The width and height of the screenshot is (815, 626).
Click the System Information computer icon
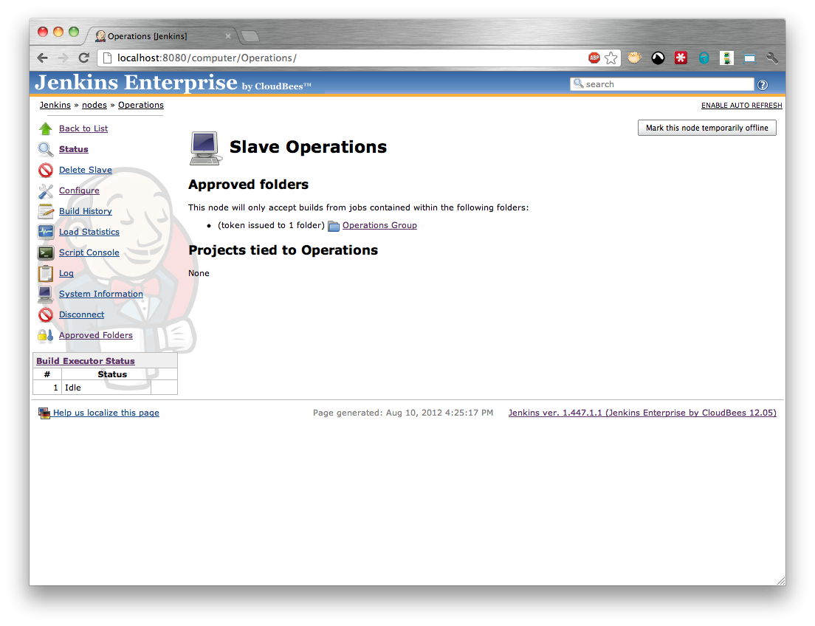pos(46,295)
